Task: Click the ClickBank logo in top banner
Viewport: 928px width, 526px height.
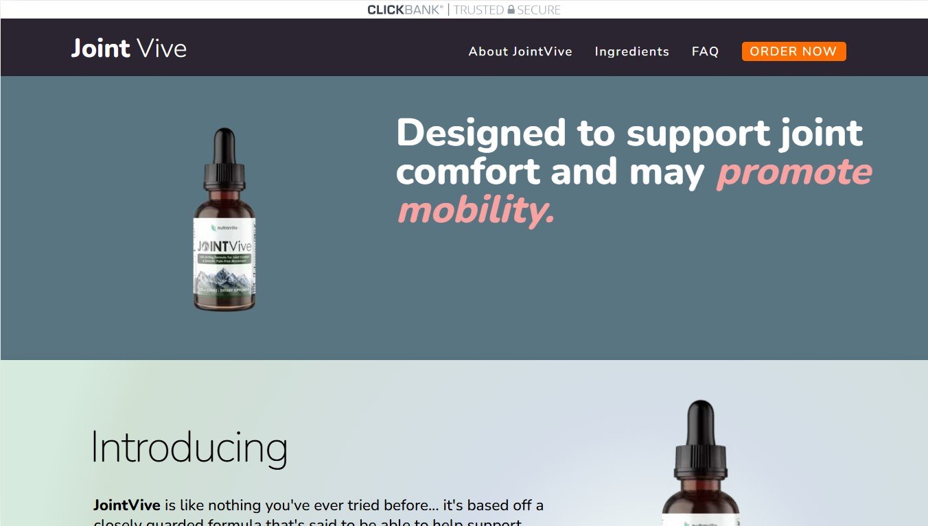Action: (405, 10)
